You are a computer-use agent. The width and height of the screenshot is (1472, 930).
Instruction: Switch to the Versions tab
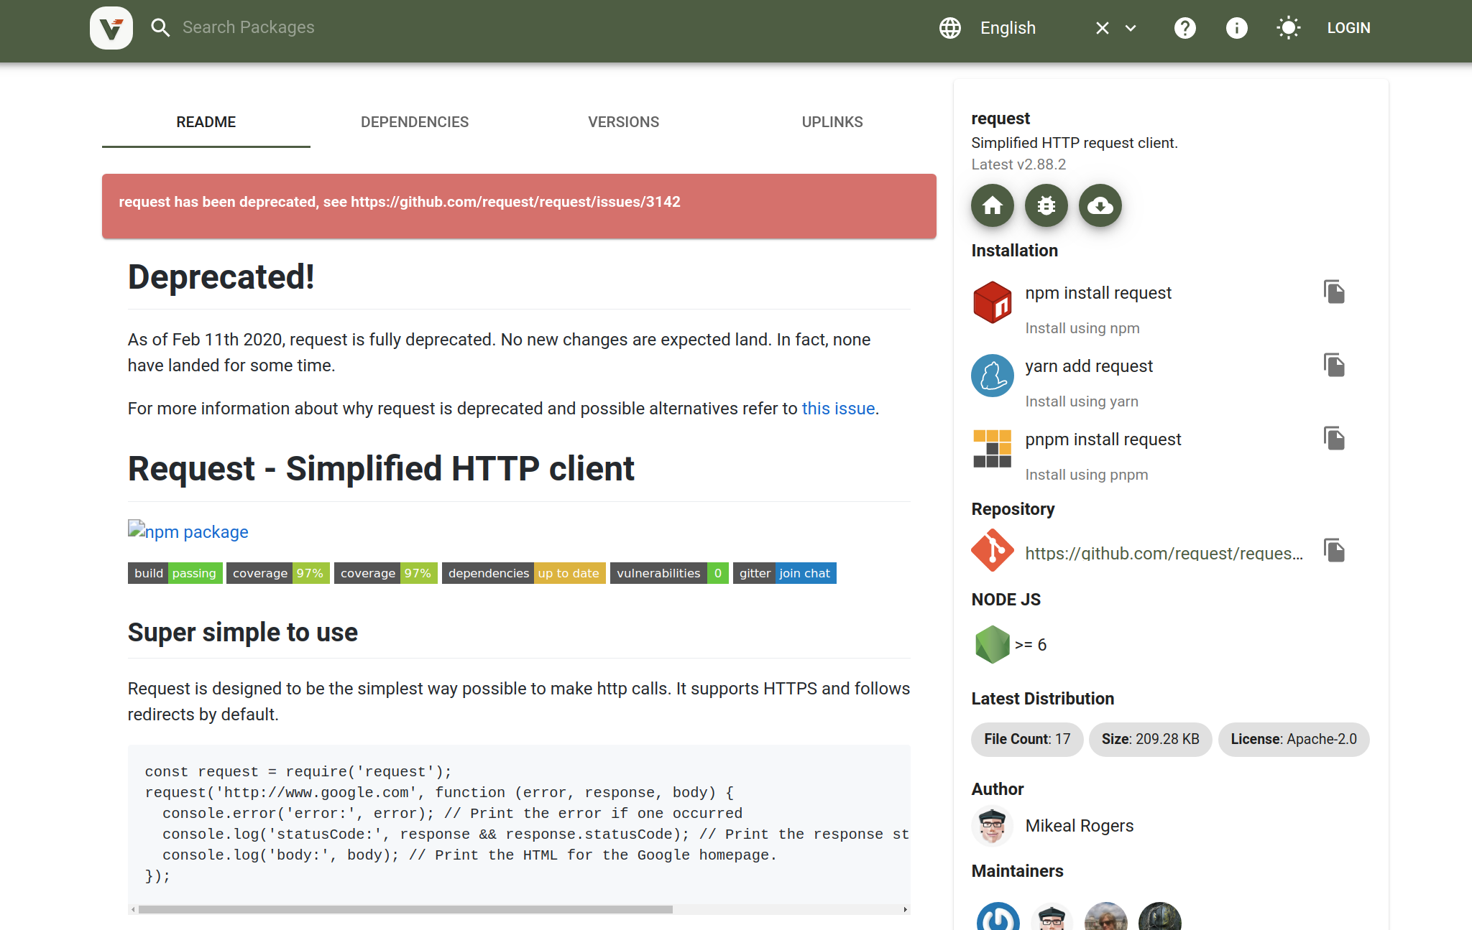(x=623, y=122)
